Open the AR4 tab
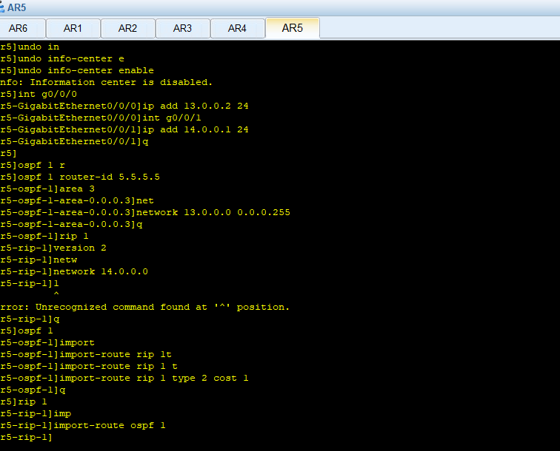This screenshot has height=451, width=560. pyautogui.click(x=238, y=28)
